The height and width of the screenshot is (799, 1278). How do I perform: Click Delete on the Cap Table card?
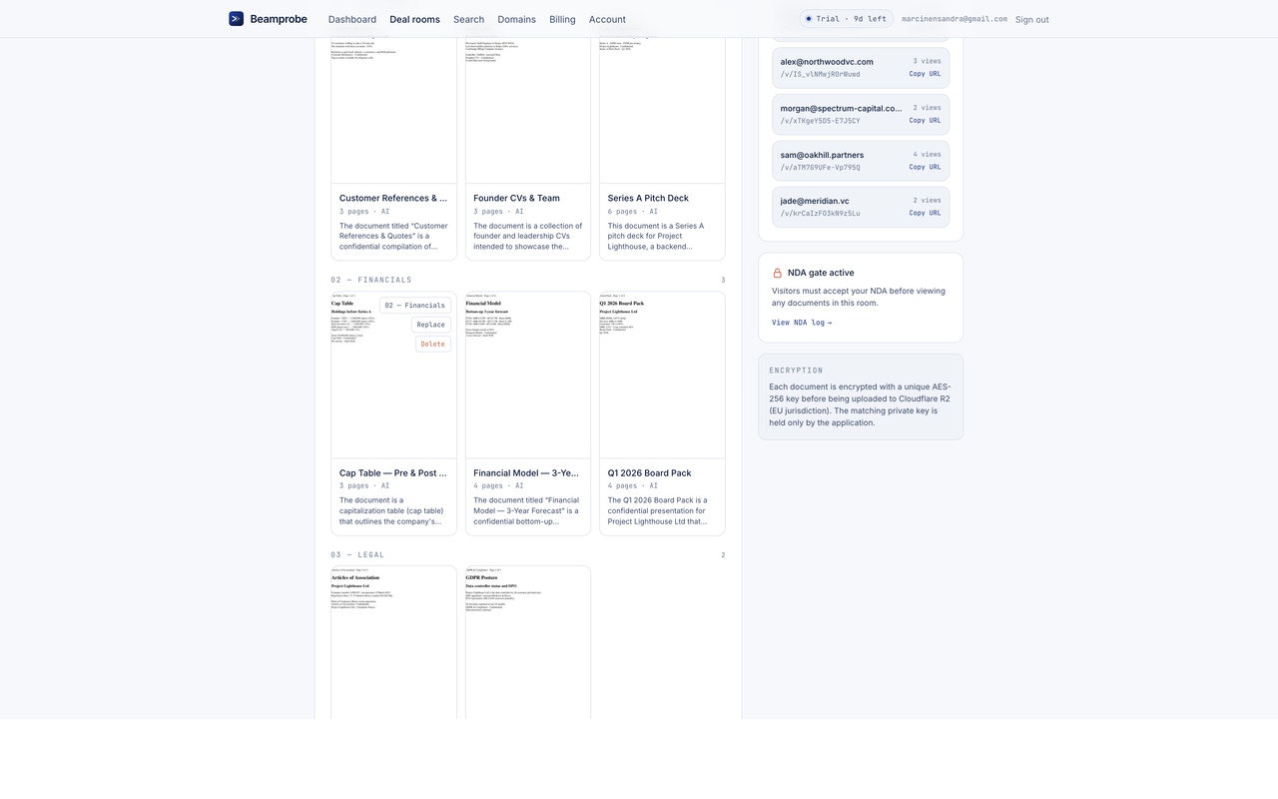tap(433, 344)
